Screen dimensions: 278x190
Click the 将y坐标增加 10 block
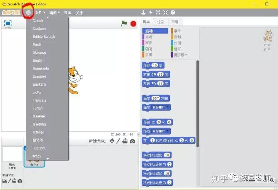tap(156, 173)
